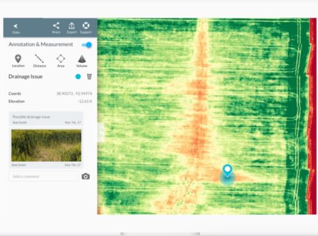Delete the Drainage Issue annotation

tap(89, 77)
